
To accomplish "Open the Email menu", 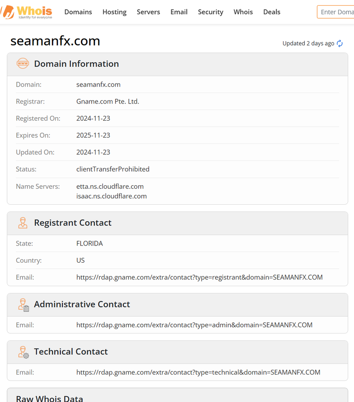I will (179, 12).
